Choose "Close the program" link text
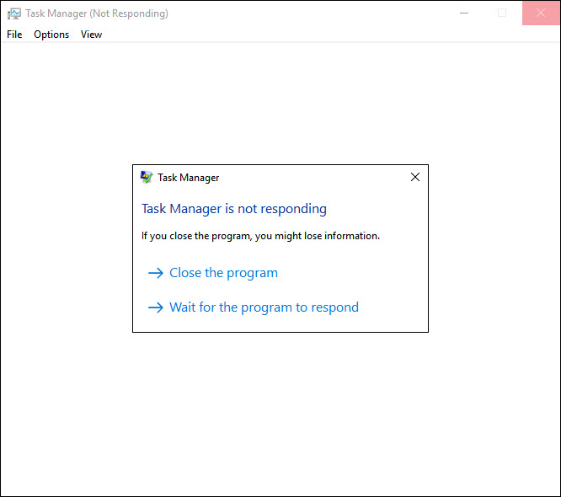 coord(223,273)
